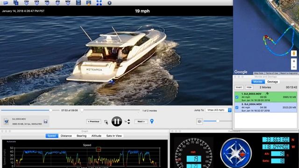
Task: Click the Street View pegman on map
Action: click(x=294, y=53)
